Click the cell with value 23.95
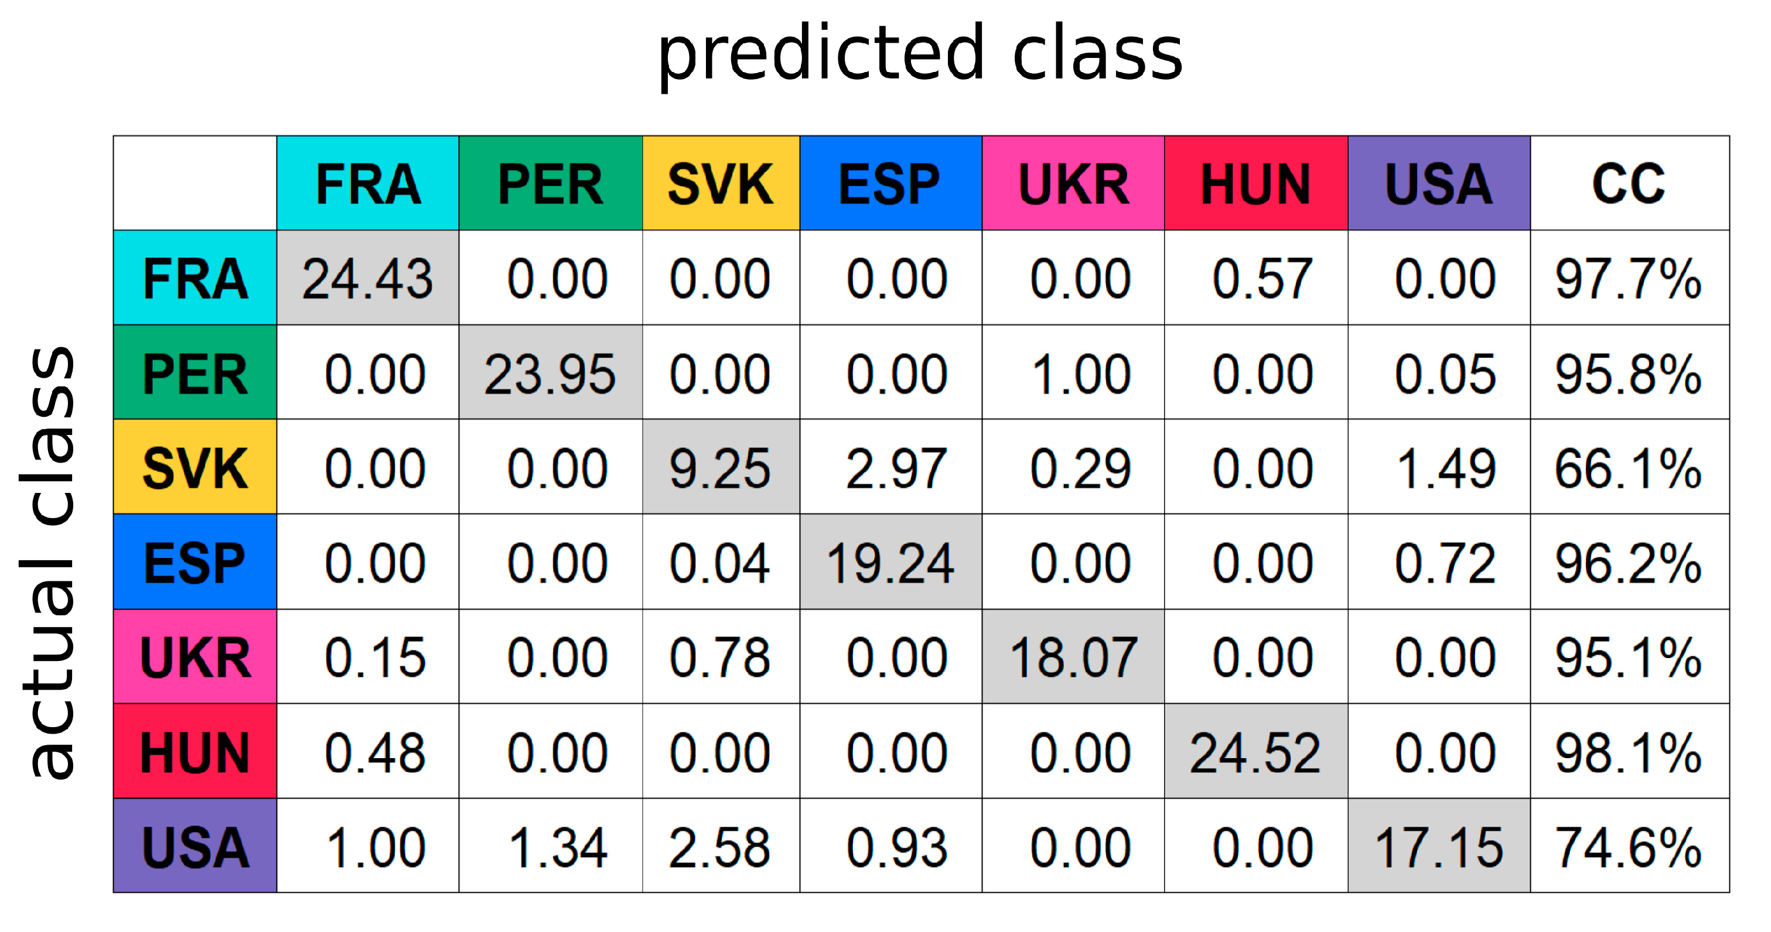Image resolution: width=1771 pixels, height=932 pixels. (550, 373)
